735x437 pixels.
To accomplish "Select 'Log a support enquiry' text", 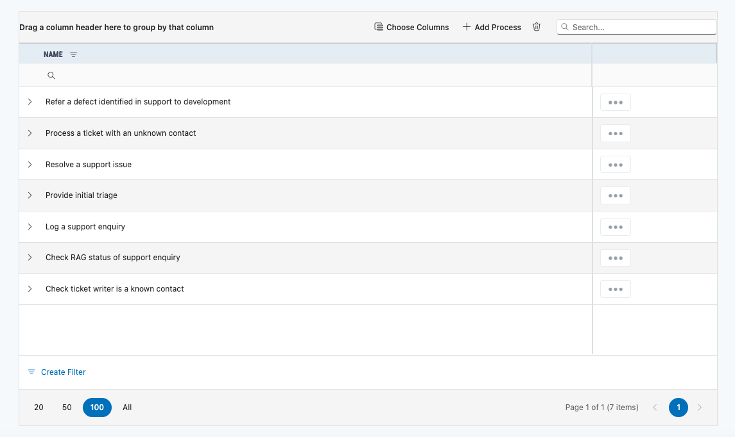I will [85, 227].
